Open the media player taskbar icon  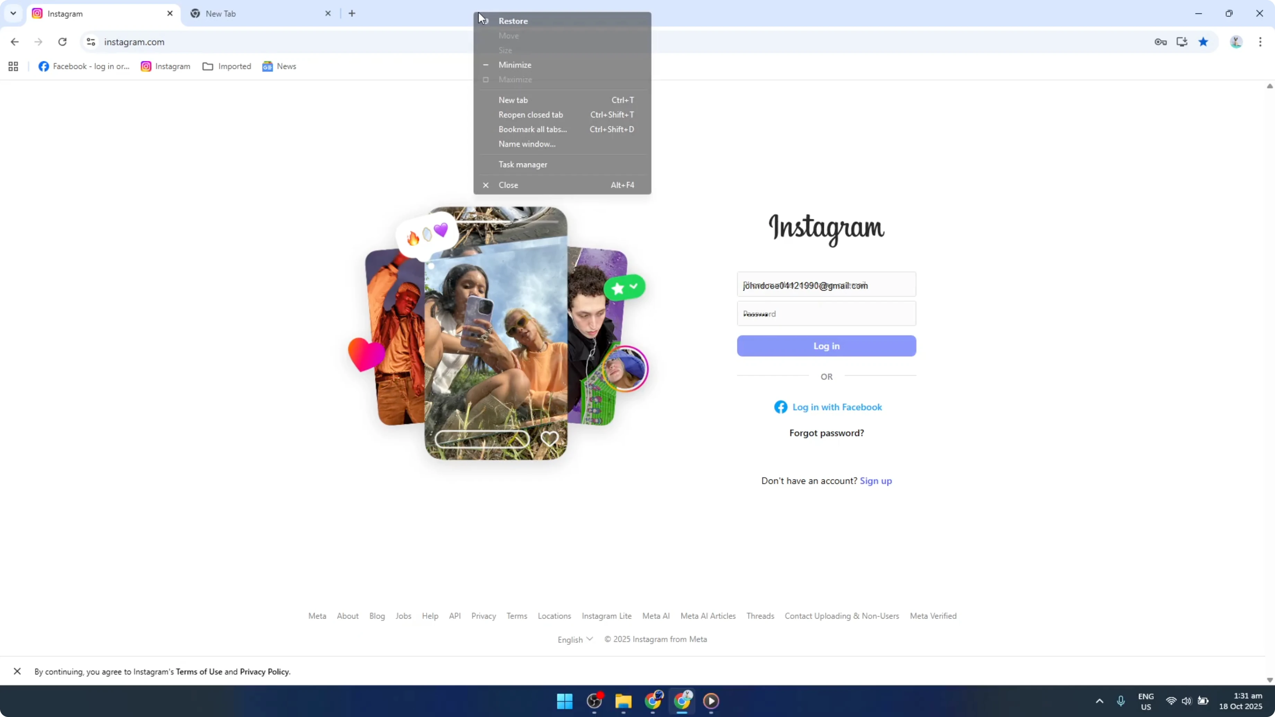pos(711,701)
